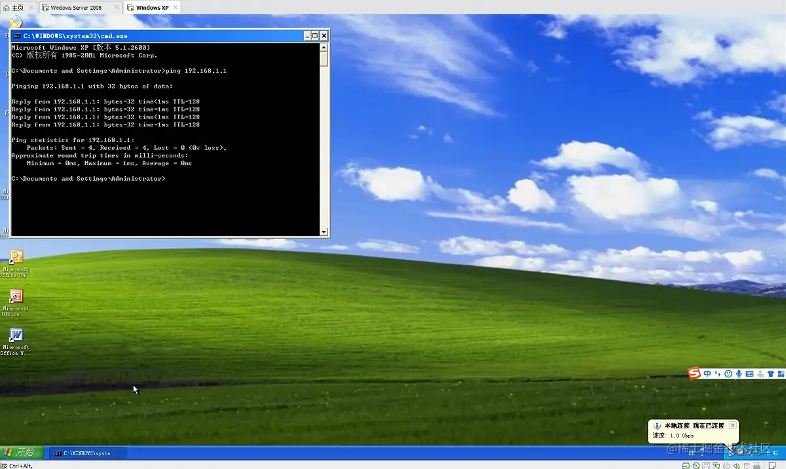Open the Sogou toolbox grid icon
This screenshot has height=469, width=786.
click(781, 373)
